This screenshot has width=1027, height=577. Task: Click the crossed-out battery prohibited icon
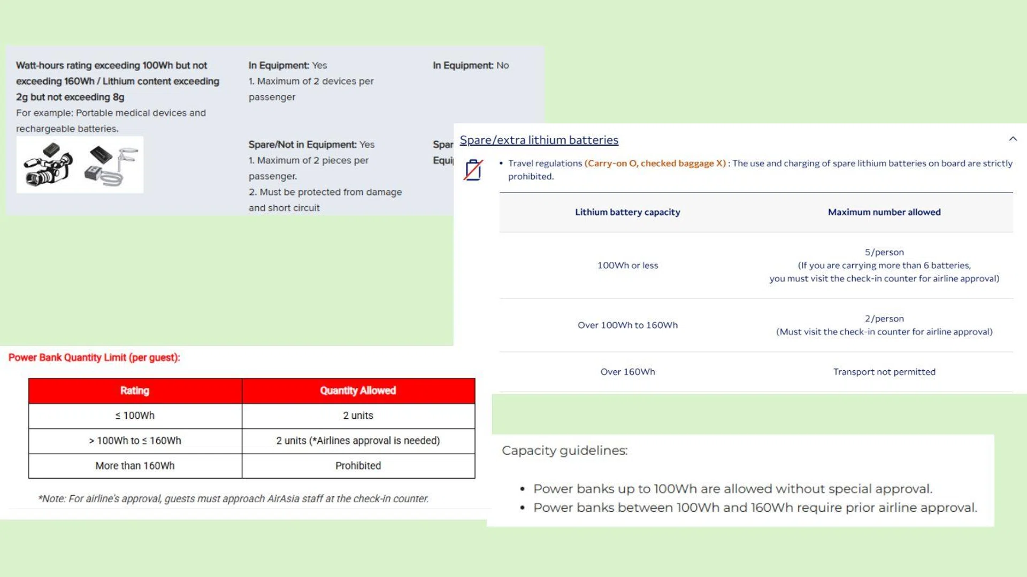click(x=473, y=170)
